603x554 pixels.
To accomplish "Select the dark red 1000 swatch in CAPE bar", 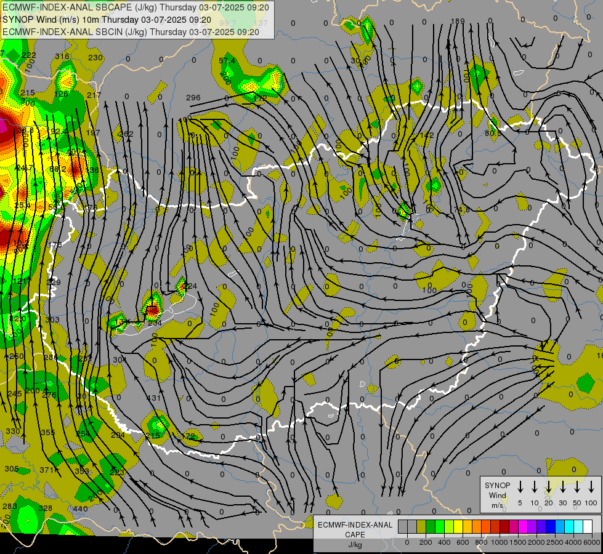I will click(x=504, y=526).
